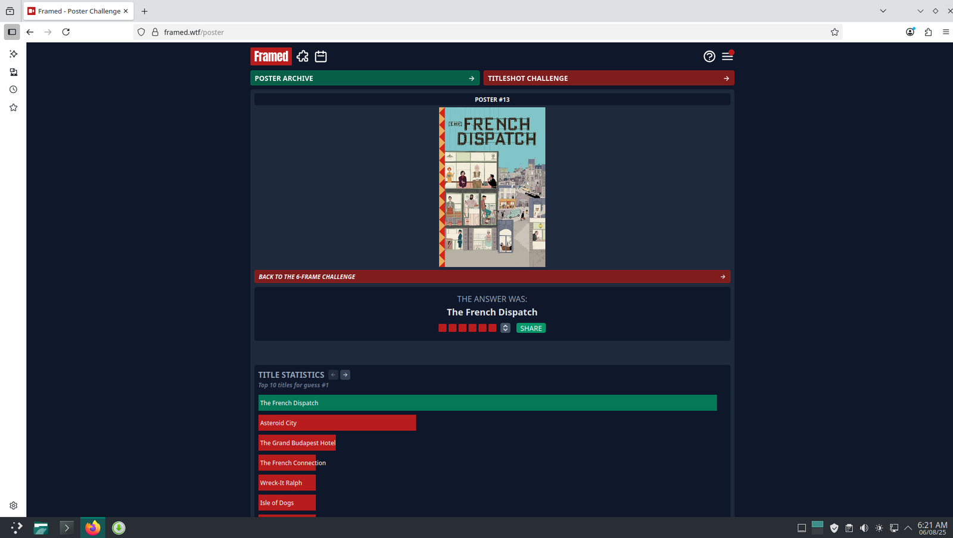The width and height of the screenshot is (953, 538).
Task: Open history clock in sidebar
Action: 13,89
